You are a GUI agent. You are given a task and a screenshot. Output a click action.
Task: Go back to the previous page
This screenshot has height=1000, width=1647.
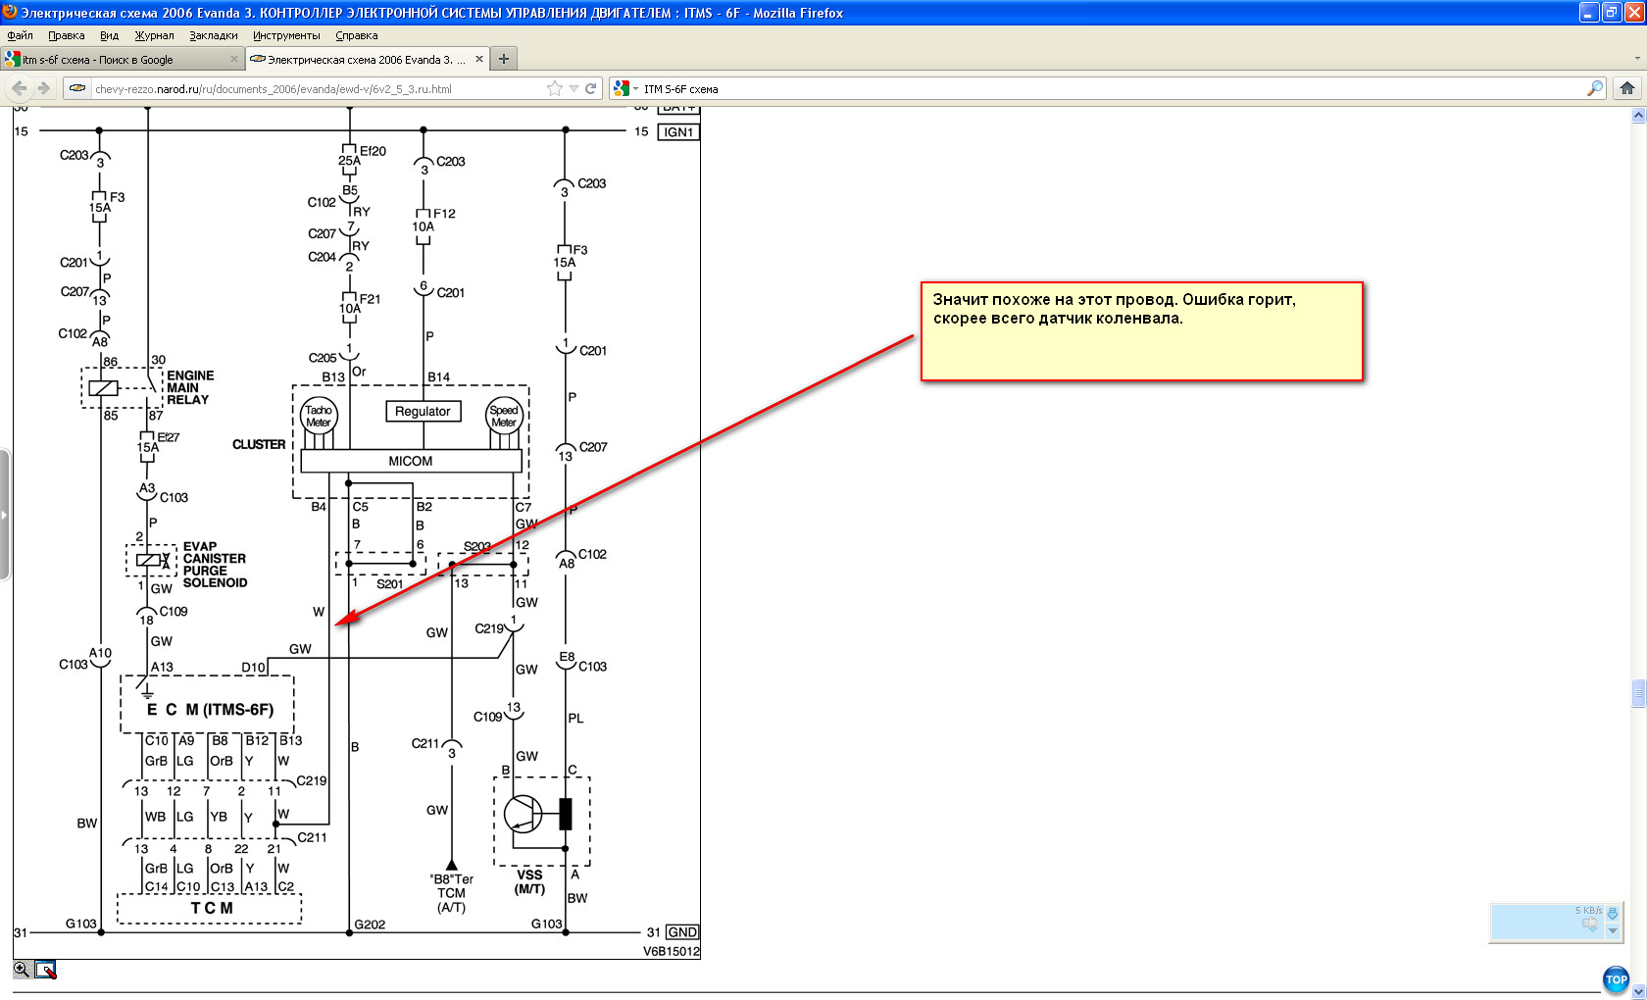pyautogui.click(x=20, y=88)
